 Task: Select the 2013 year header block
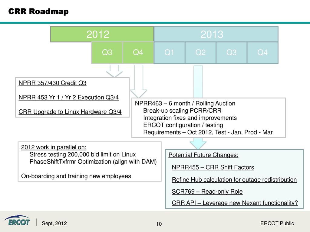tap(216, 34)
